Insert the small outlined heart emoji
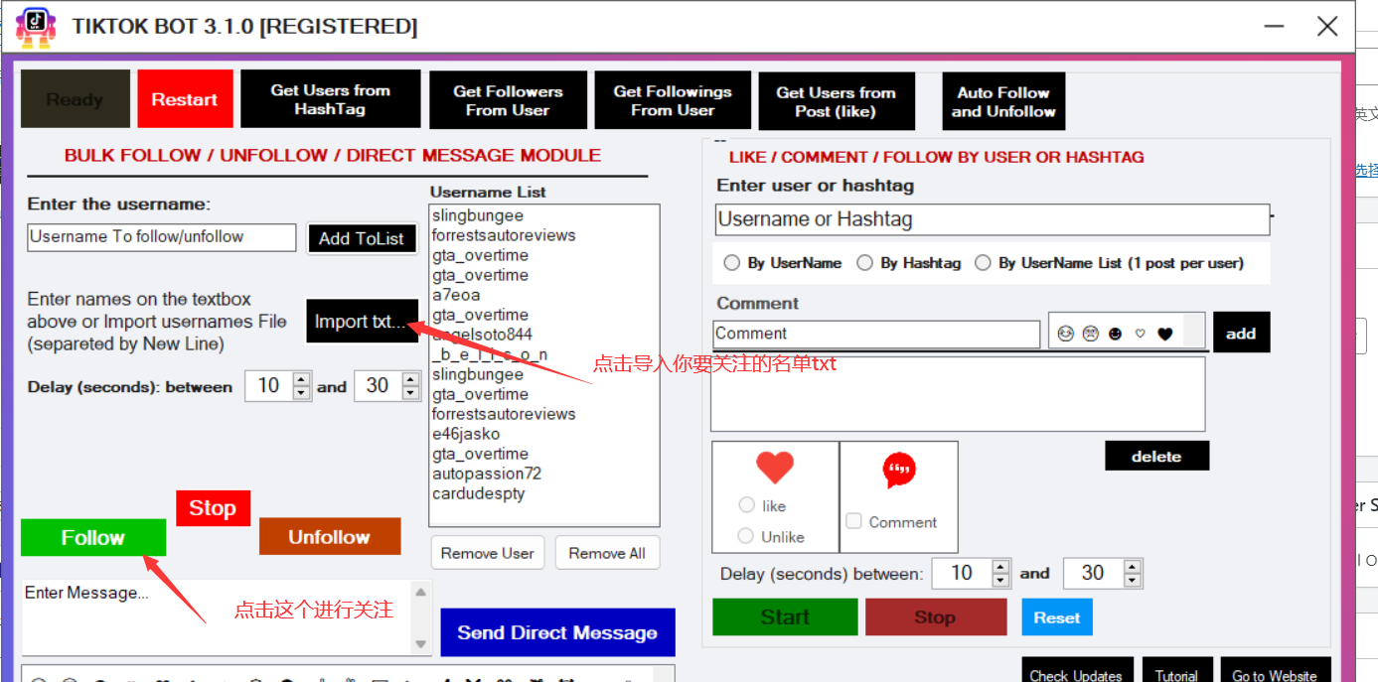This screenshot has width=1378, height=682. (x=1140, y=335)
